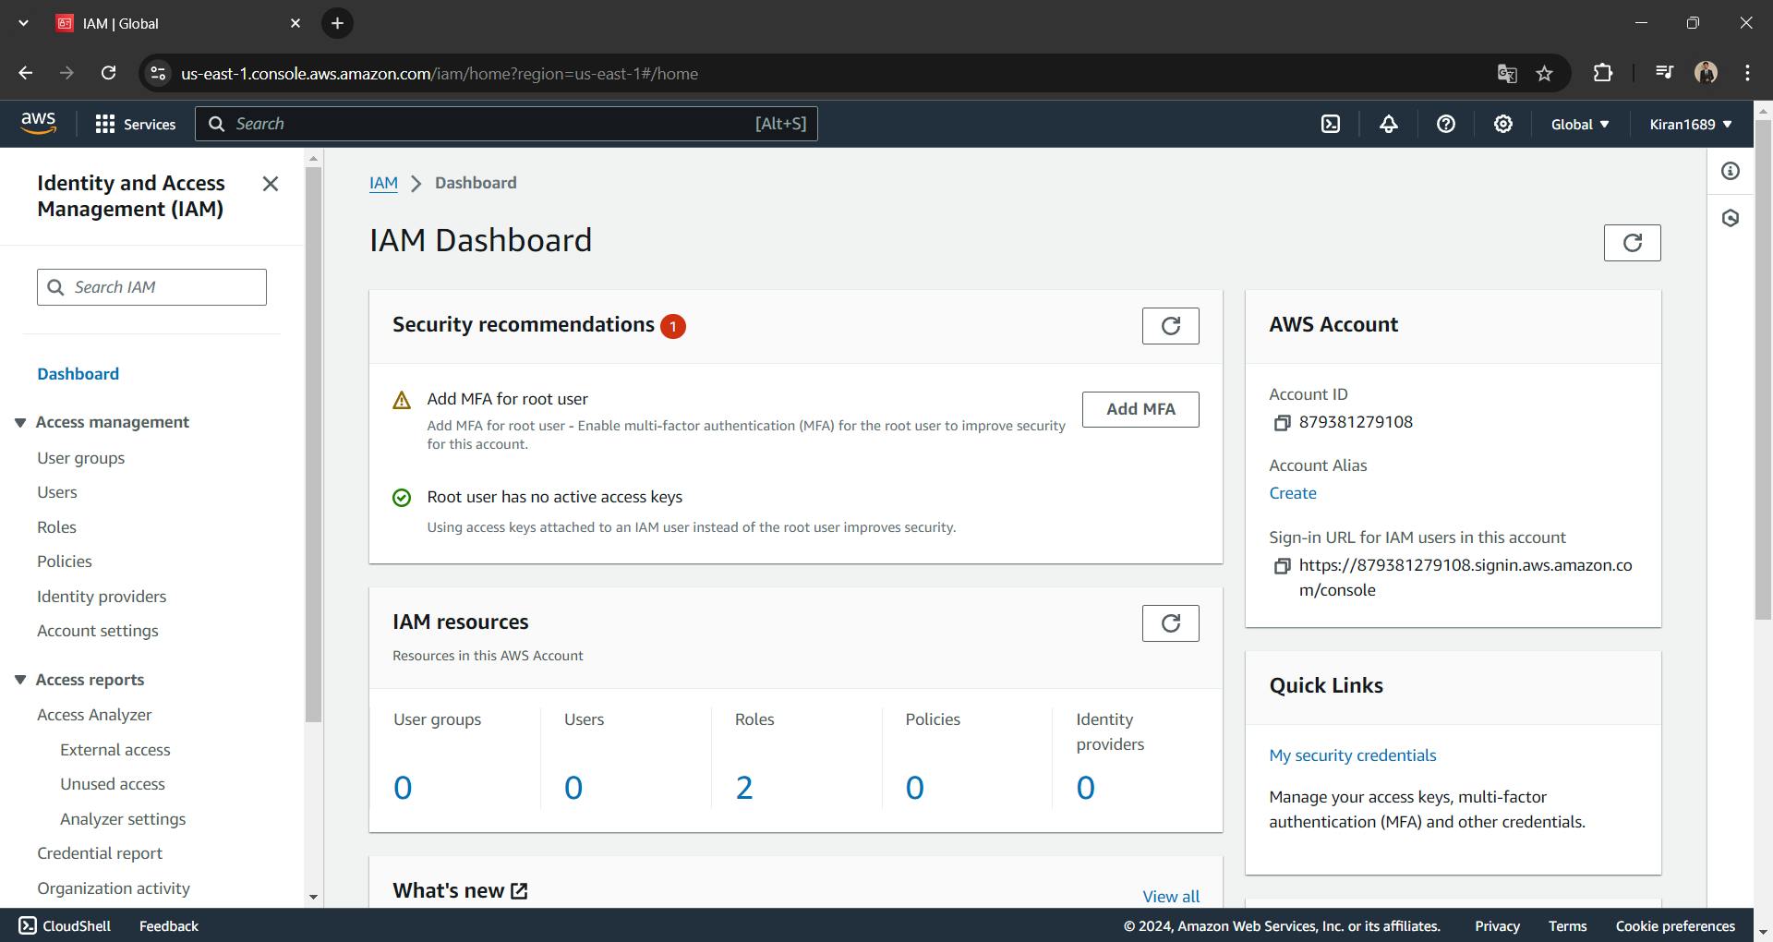Click the sidebar vertical scrollbar thumb
The image size is (1773, 942).
pos(313,443)
